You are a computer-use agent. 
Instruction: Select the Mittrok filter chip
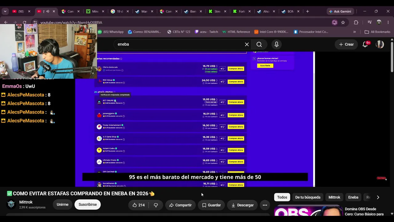point(334,197)
